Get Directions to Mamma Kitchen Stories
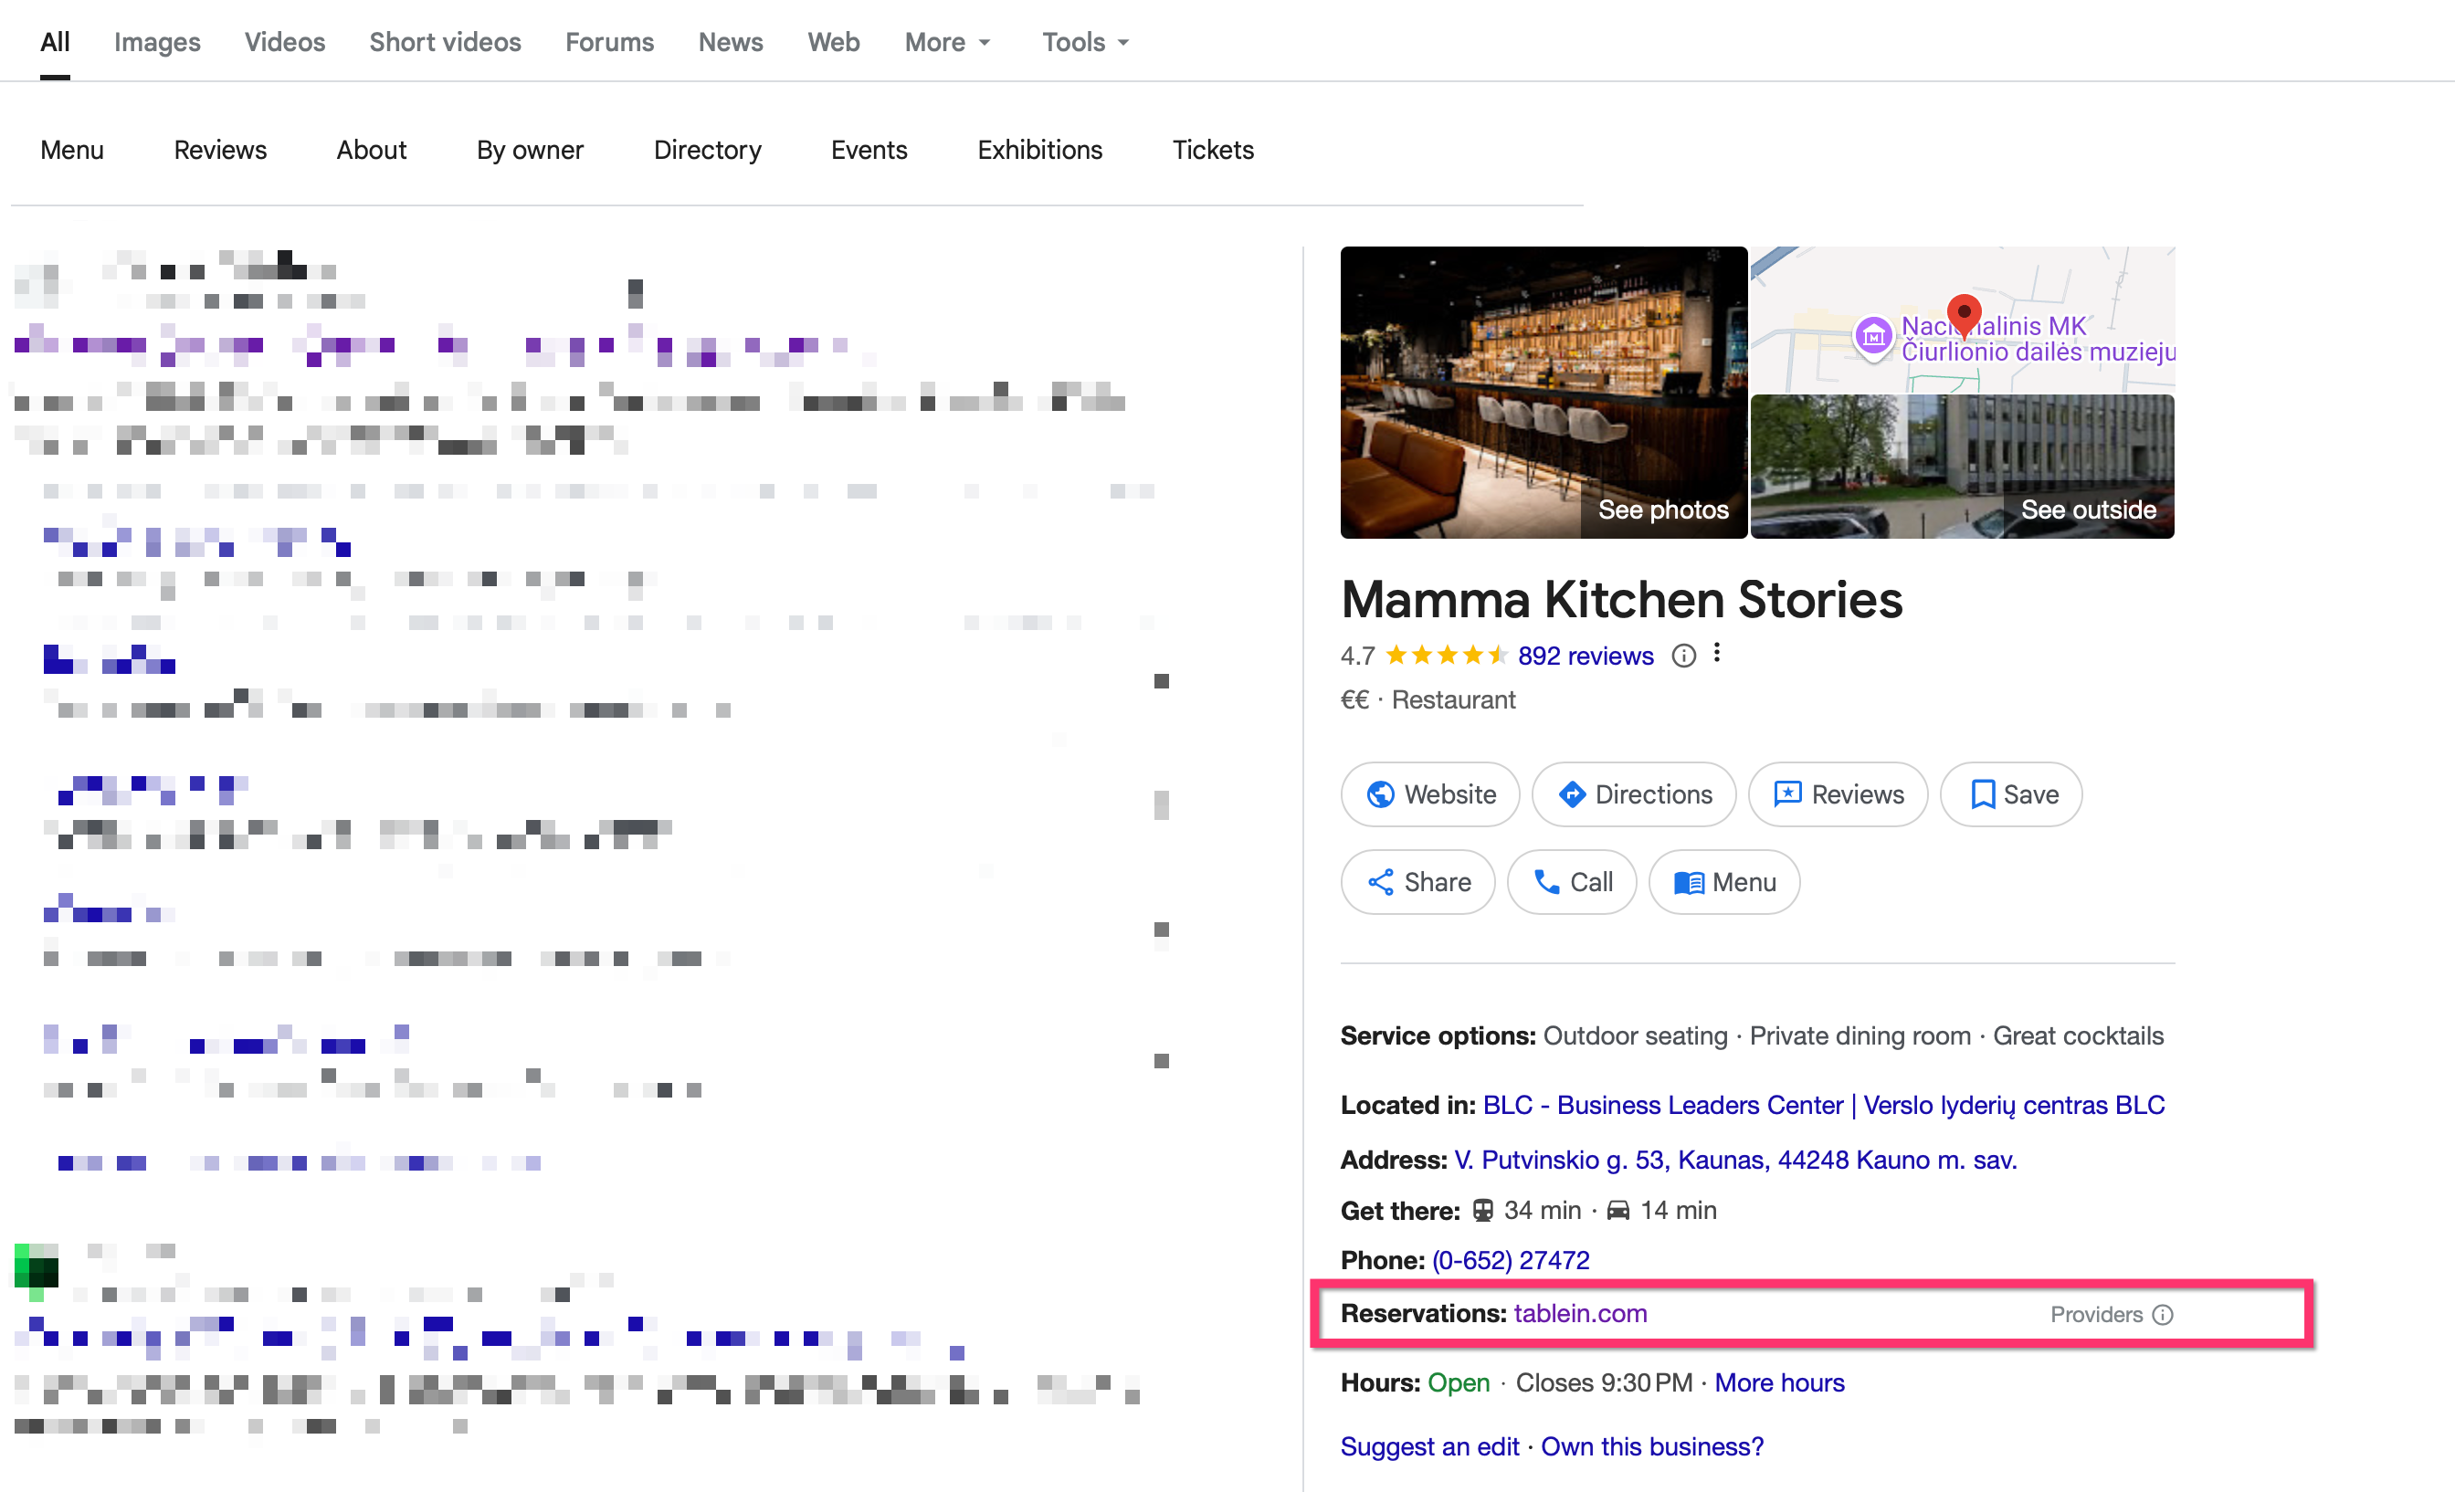2455x1492 pixels. tap(1633, 793)
